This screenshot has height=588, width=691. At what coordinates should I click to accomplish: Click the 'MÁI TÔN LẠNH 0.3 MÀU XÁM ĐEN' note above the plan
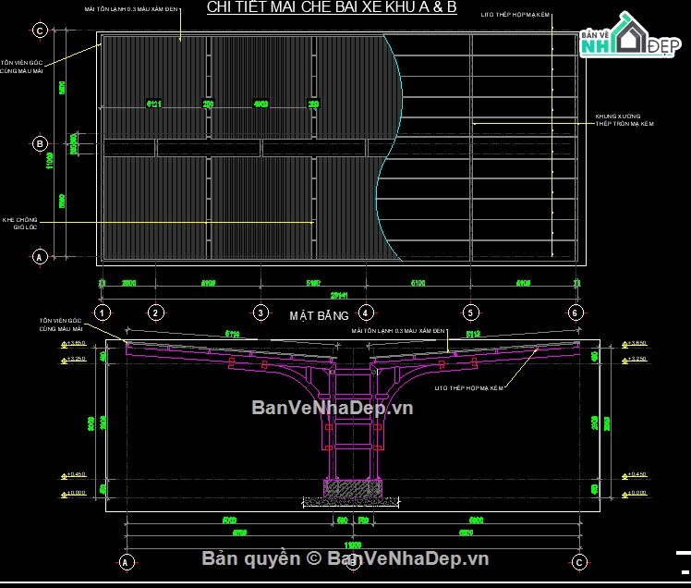click(x=131, y=9)
